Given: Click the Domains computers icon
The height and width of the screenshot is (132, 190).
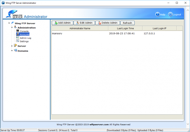Looking at the screenshot, I should [x=15, y=50].
